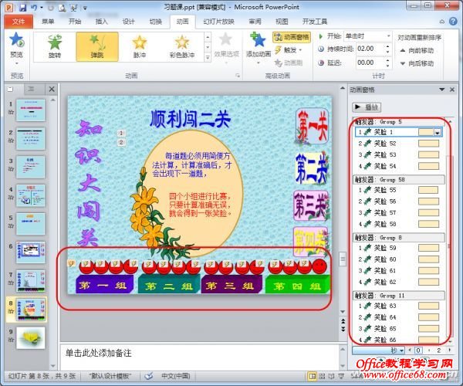Image resolution: width=463 pixels, height=386 pixels.
Task: Open the Undo history dropdown arrow
Action: (x=42, y=8)
